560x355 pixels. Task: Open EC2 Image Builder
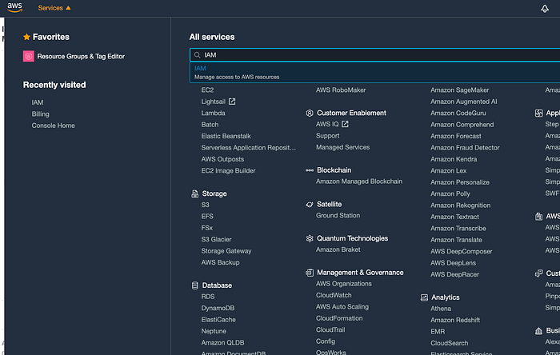(228, 170)
